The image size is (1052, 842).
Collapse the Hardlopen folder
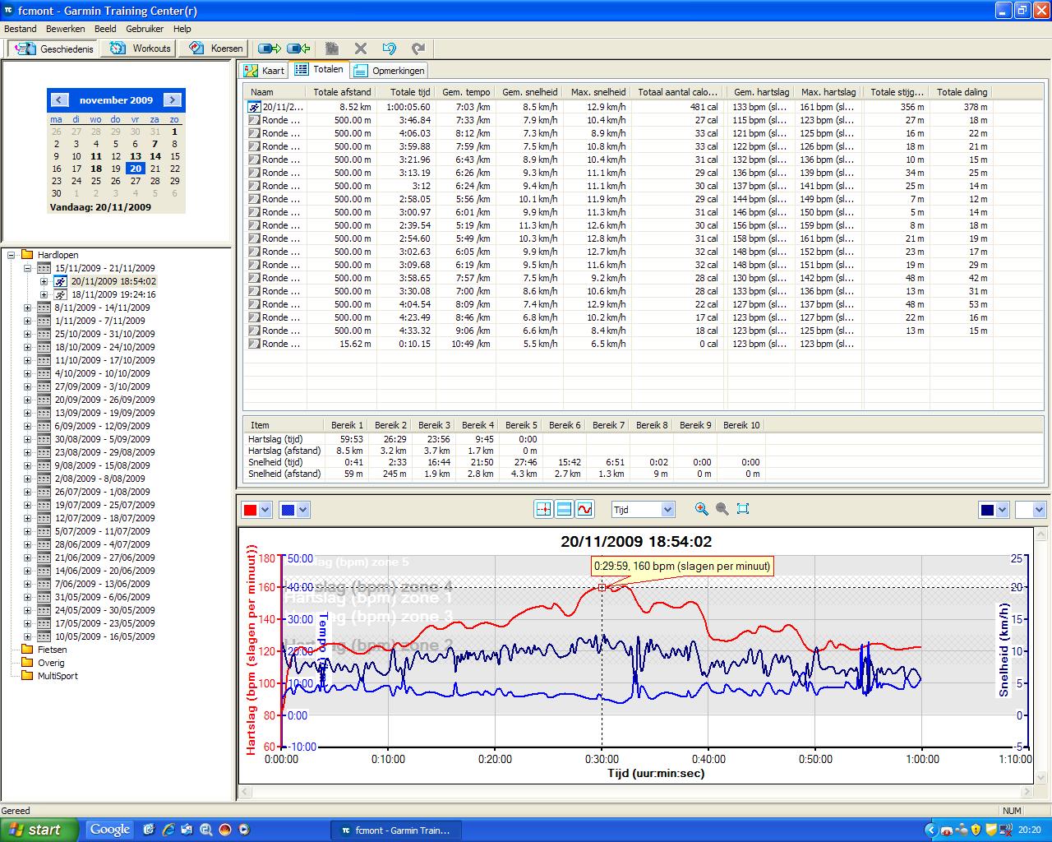point(12,255)
